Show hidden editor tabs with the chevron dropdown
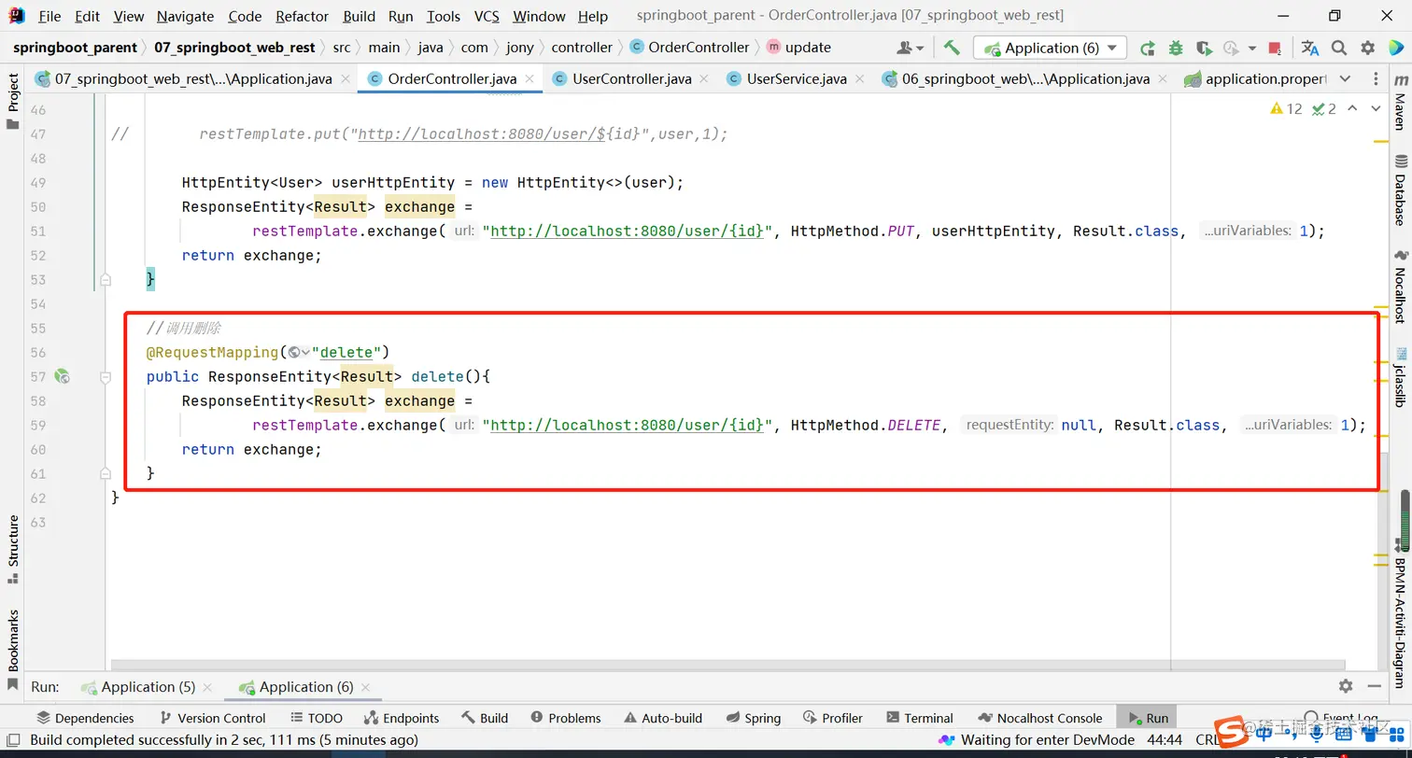 (1345, 78)
